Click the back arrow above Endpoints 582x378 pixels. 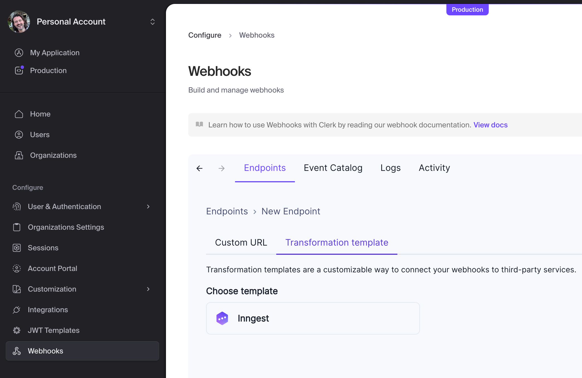click(199, 168)
